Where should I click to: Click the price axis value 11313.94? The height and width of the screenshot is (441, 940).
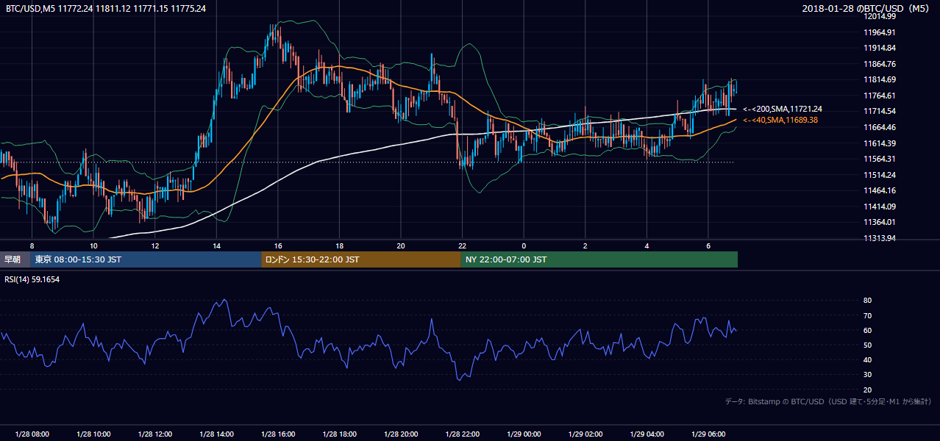[878, 238]
